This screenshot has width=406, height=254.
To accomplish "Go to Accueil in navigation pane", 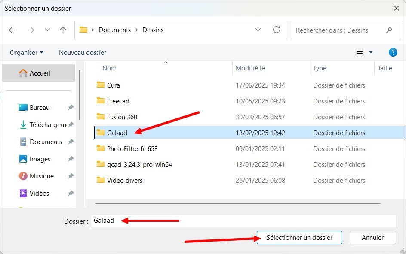I will coord(40,73).
